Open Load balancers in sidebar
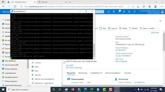Viewport: 165px width, 92px height. tap(10, 73)
